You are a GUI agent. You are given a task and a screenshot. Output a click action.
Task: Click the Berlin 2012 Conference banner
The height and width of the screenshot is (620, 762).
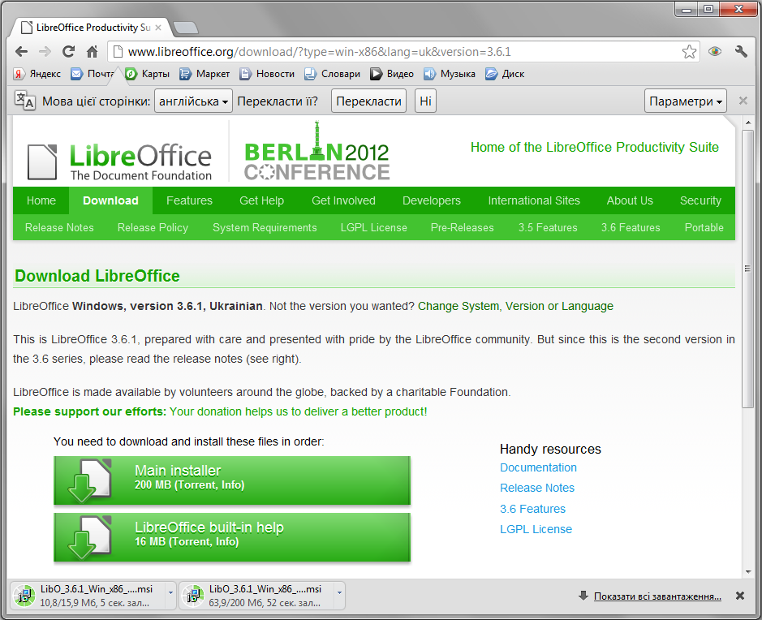pyautogui.click(x=316, y=152)
